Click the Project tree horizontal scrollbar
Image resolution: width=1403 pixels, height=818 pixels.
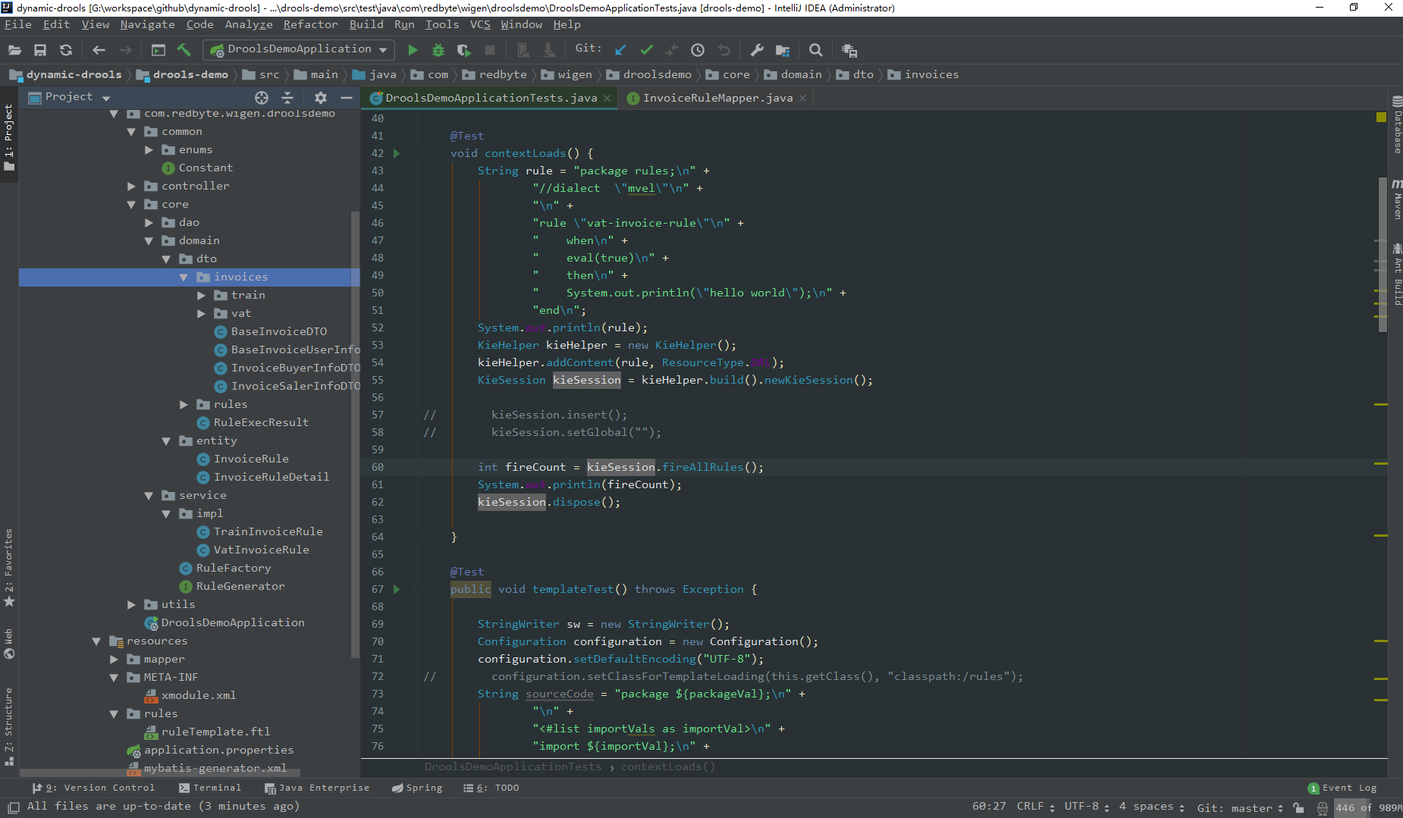[159, 773]
